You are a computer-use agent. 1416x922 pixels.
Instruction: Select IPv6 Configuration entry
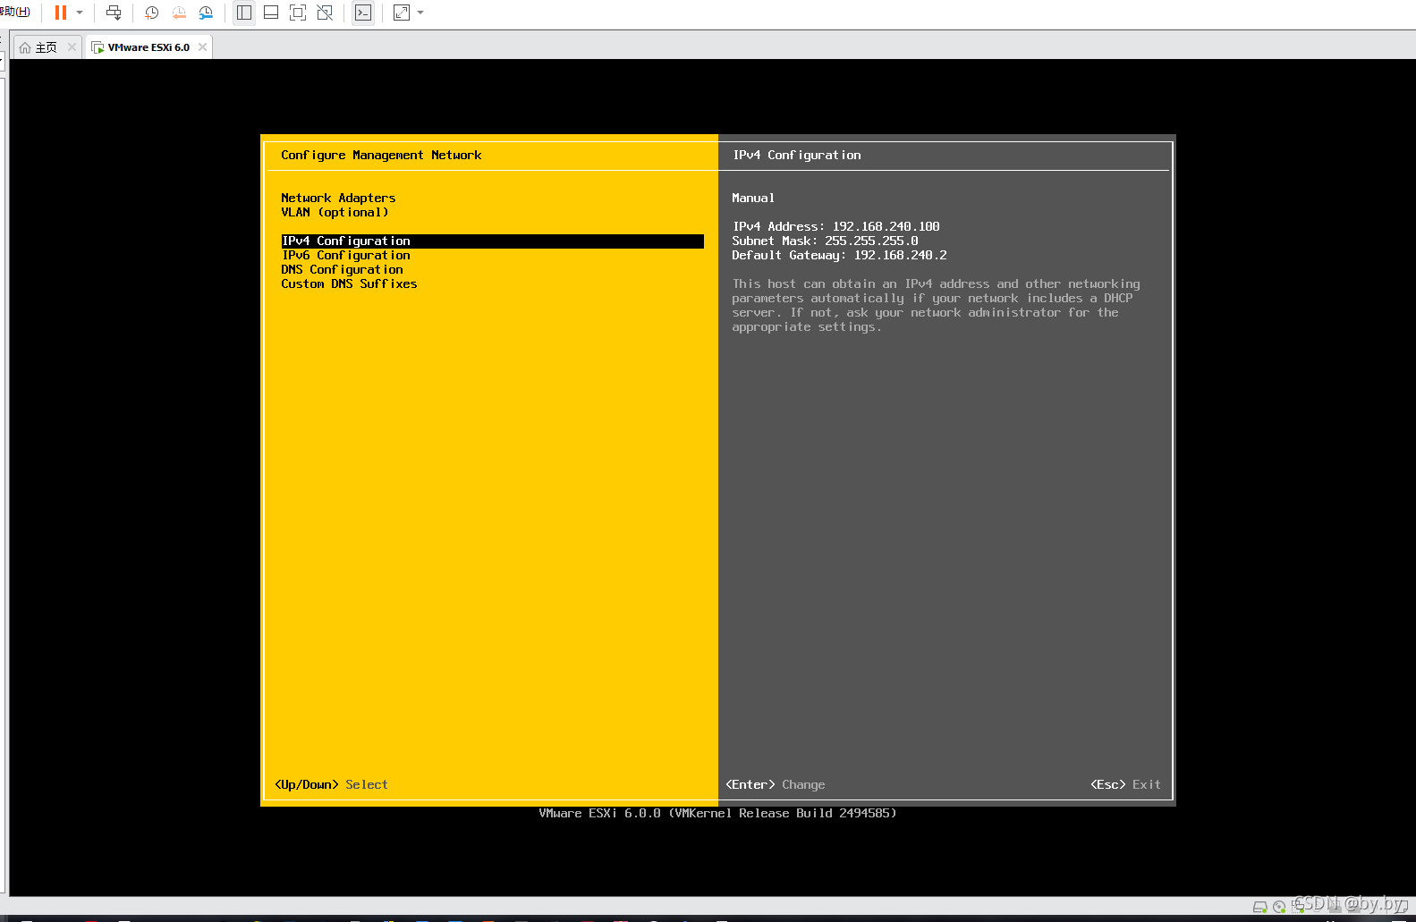pos(345,255)
